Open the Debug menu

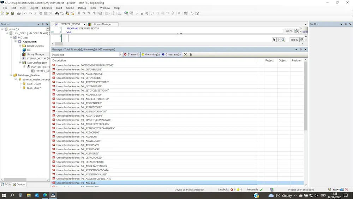[x=82, y=8]
